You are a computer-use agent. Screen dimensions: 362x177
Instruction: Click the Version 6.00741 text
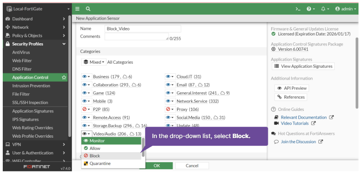(x=293, y=49)
